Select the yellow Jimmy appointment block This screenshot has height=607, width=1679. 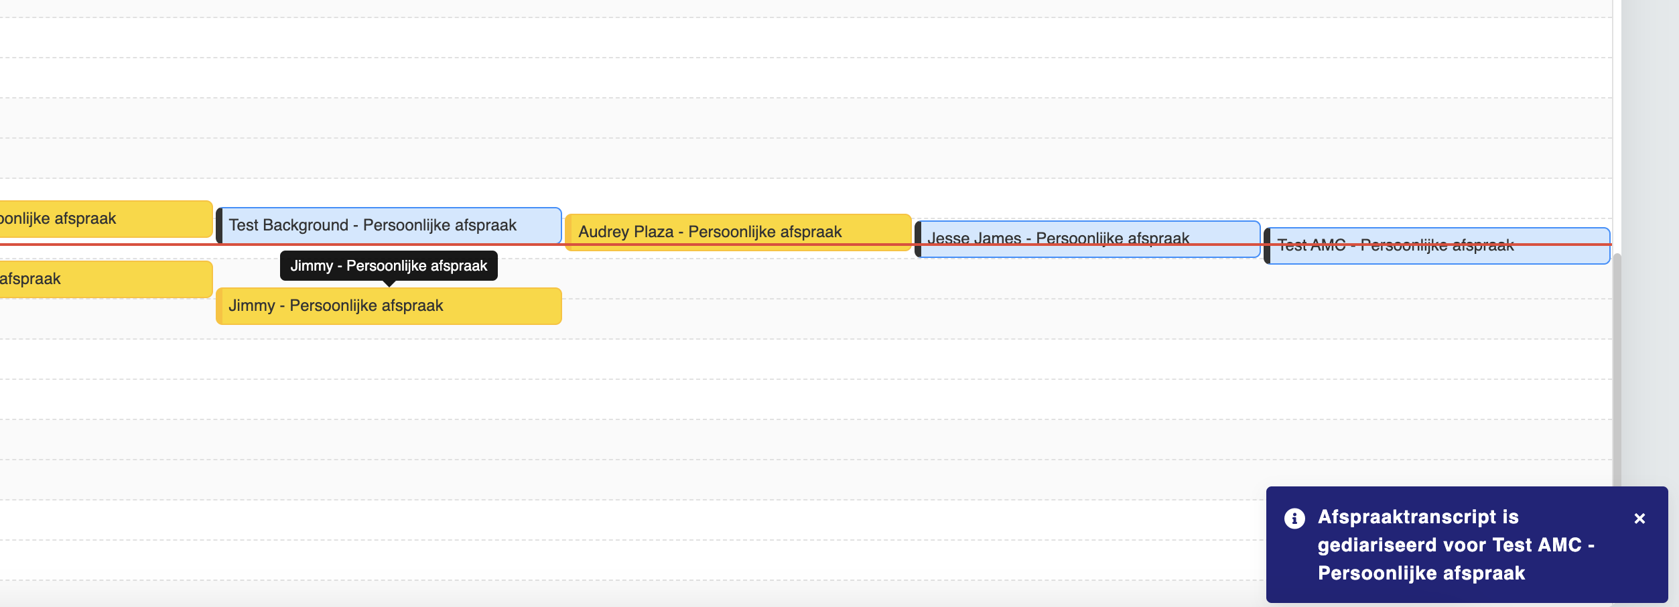coord(389,306)
